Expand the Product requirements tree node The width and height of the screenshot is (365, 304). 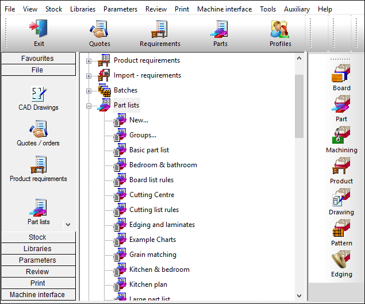coord(89,61)
